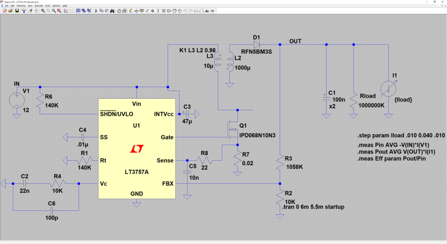Image resolution: width=447 pixels, height=244 pixels.
Task: Open the Hierarchy menu
Action: pos(21,6)
